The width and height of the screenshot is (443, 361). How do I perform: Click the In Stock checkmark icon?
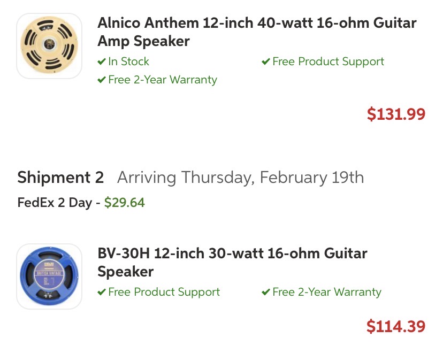pos(102,62)
